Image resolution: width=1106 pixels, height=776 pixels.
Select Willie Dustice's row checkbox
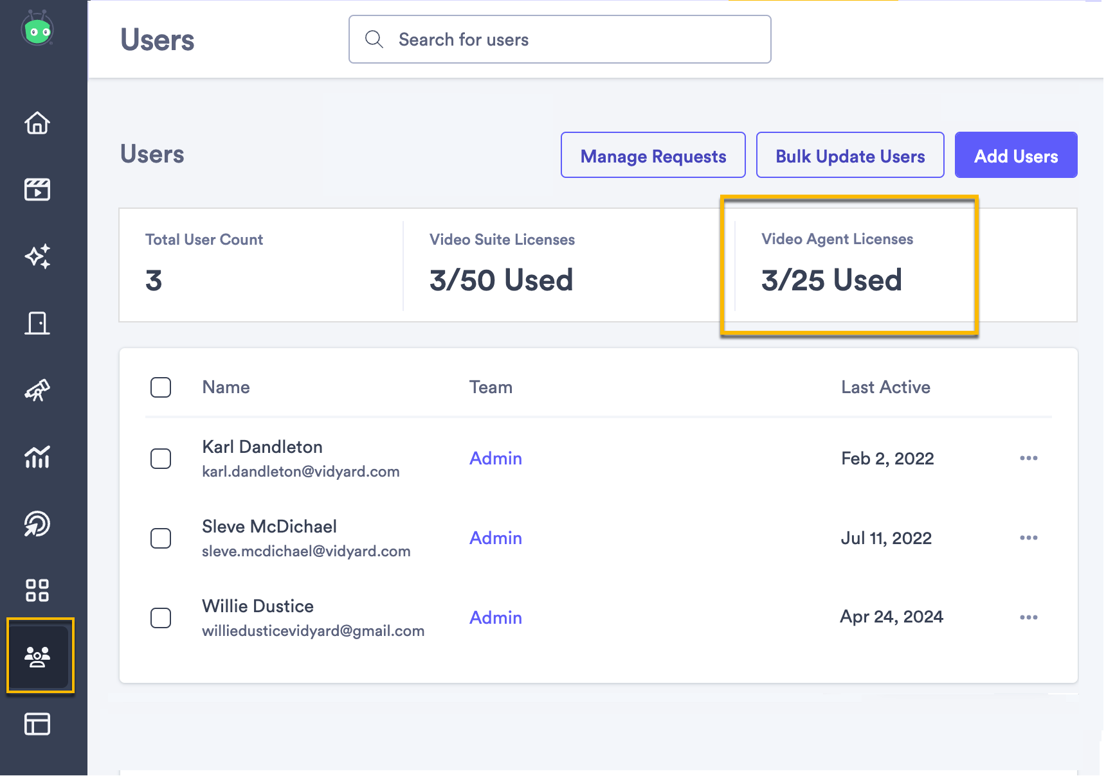[161, 618]
